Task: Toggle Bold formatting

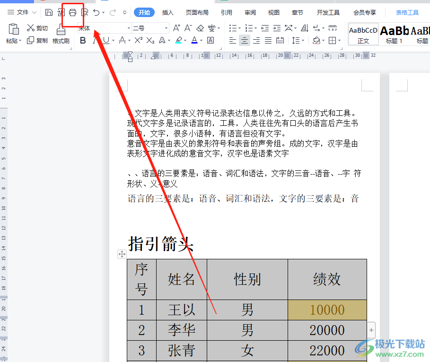Action: (x=83, y=41)
